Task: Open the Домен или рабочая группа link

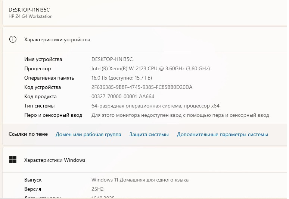Action: coord(88,134)
